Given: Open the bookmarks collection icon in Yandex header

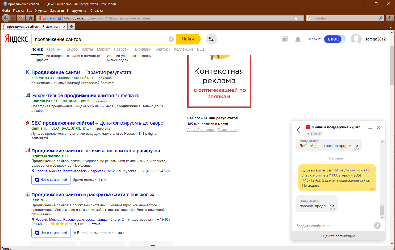Looking at the screenshot, I should coord(285,39).
